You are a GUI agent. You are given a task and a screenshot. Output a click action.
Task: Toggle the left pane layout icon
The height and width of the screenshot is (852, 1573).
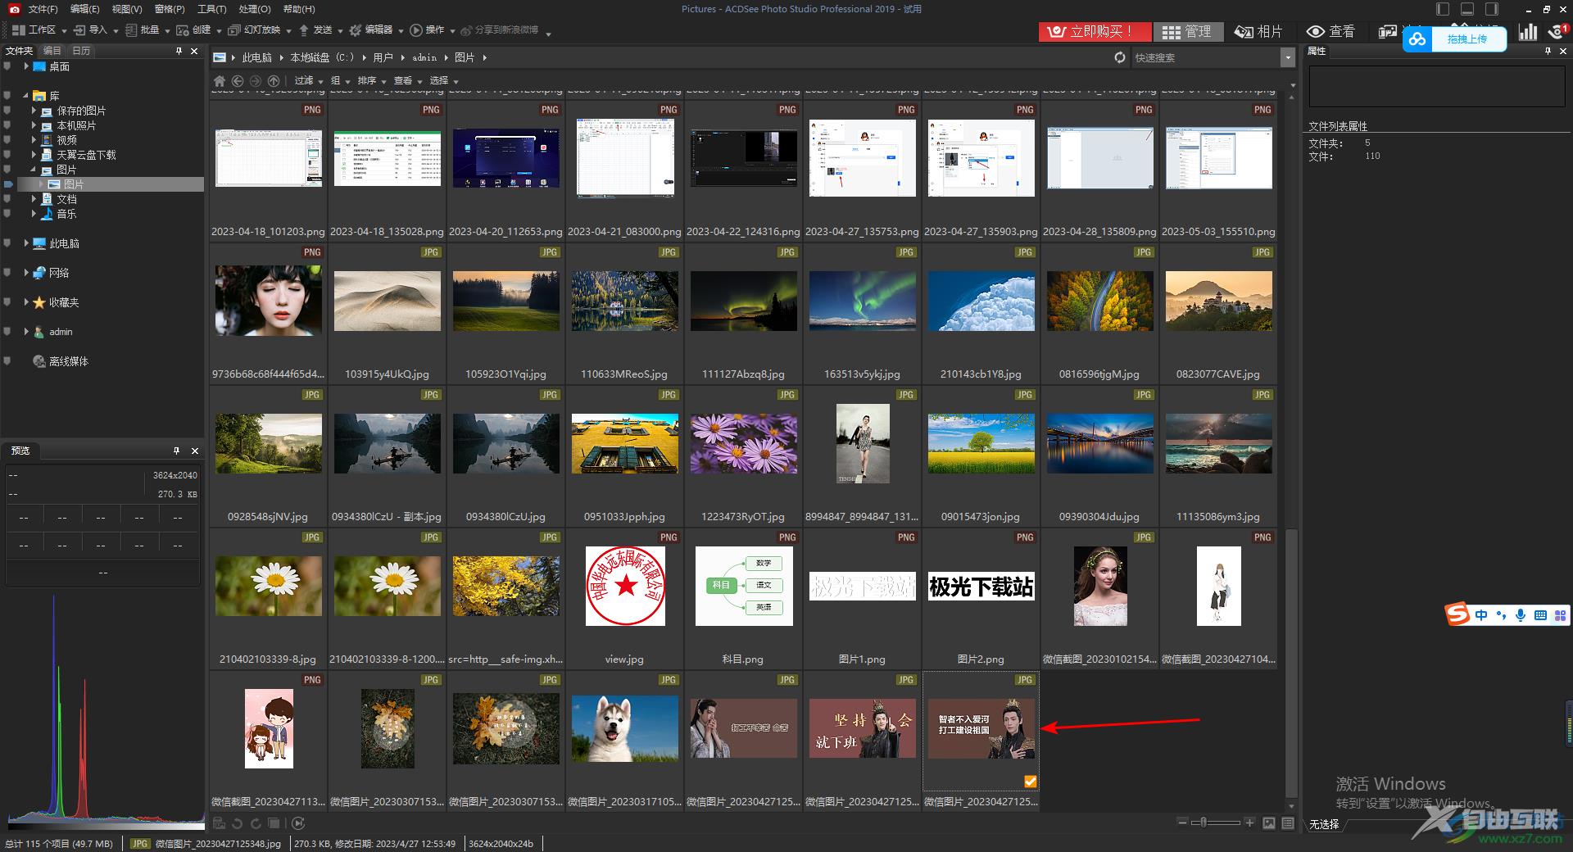pyautogui.click(x=1443, y=9)
